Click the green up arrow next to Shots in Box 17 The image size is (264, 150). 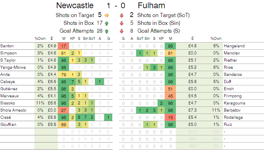click(106, 23)
